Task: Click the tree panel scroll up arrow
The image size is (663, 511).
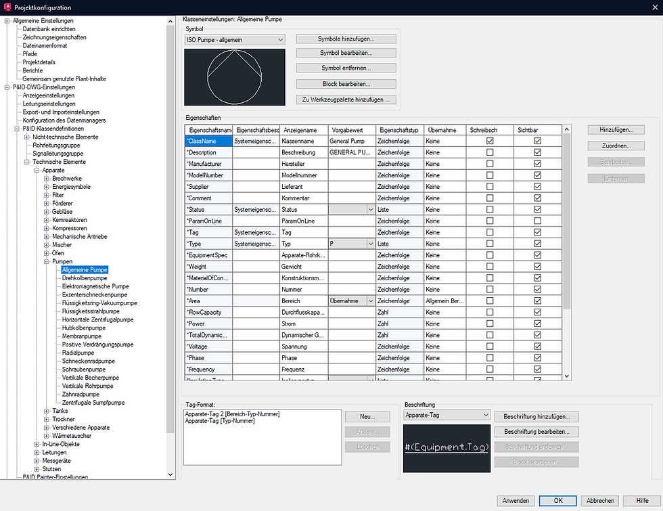Action: pyautogui.click(x=170, y=21)
